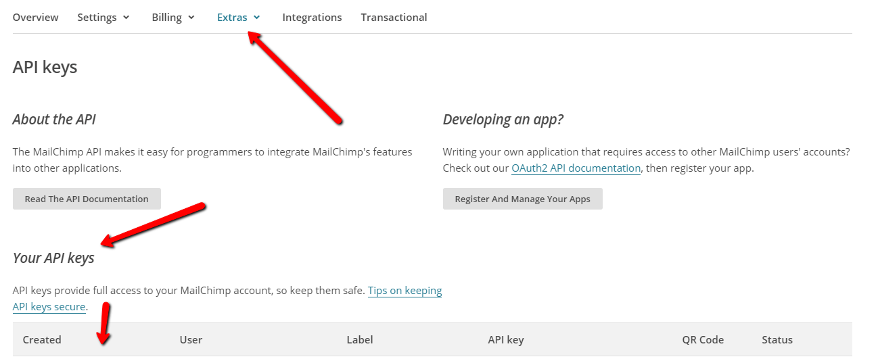This screenshot has height=361, width=878.
Task: Open the Overview tab
Action: [x=36, y=18]
